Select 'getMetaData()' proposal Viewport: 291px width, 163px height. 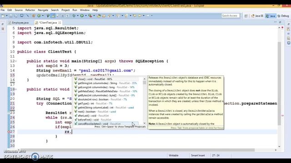coord(106,91)
